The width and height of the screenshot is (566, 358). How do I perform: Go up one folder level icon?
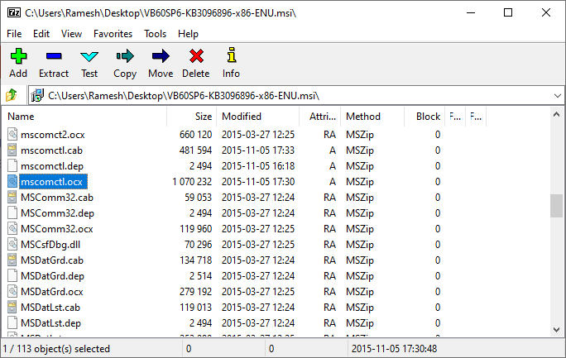pos(12,96)
